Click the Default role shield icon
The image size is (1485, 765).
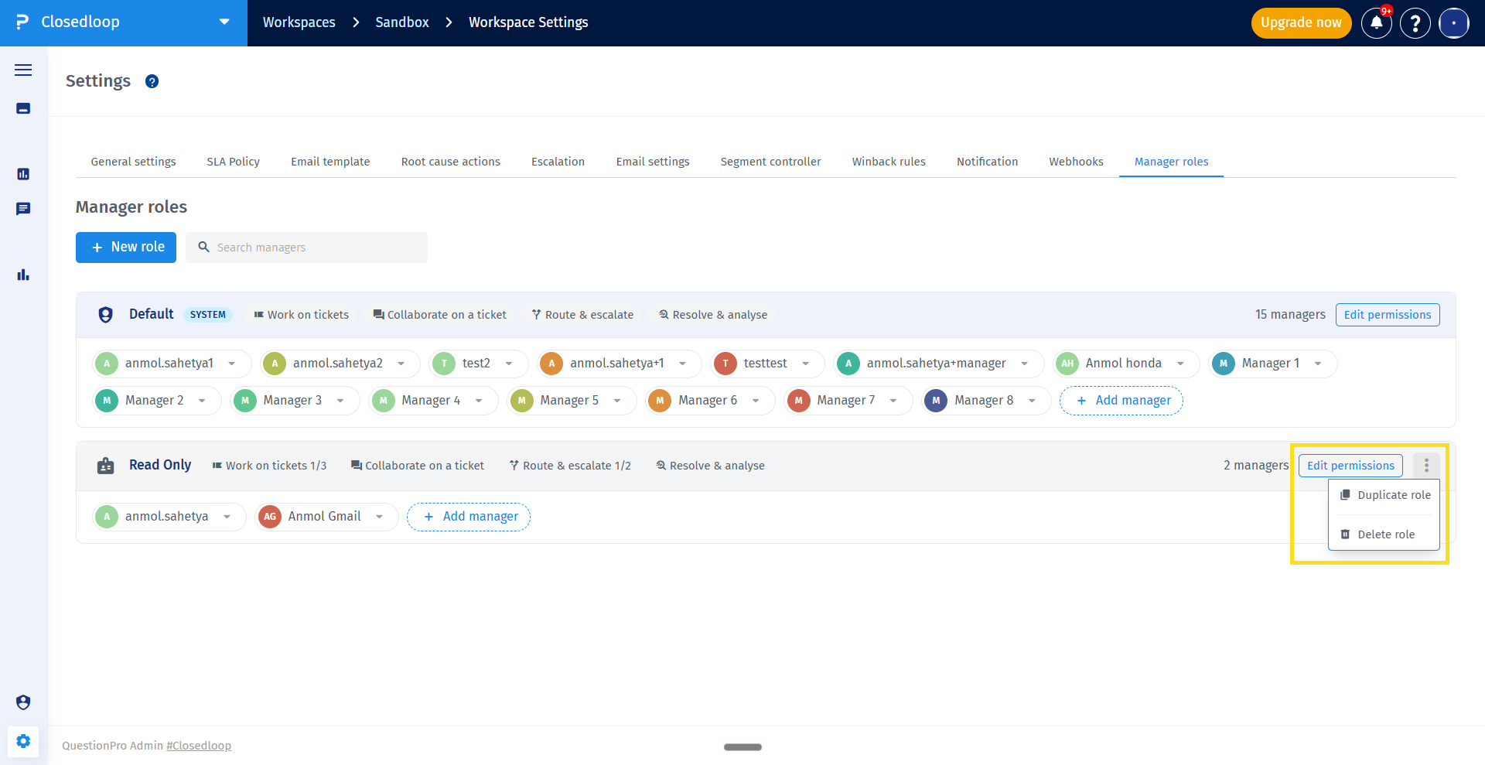(106, 315)
